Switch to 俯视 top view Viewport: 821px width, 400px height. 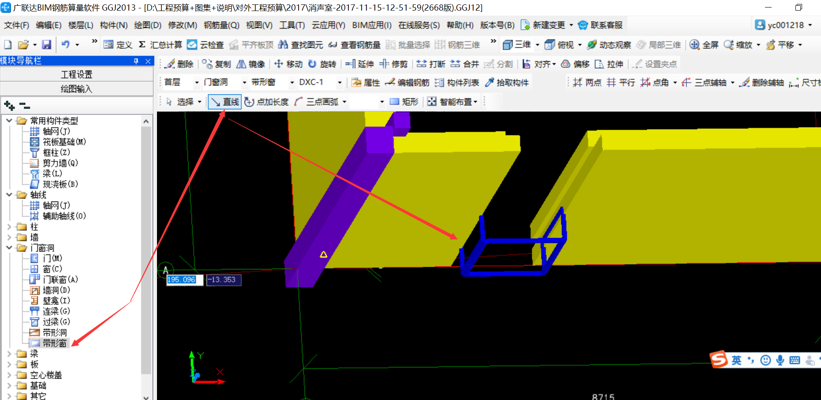pyautogui.click(x=559, y=45)
